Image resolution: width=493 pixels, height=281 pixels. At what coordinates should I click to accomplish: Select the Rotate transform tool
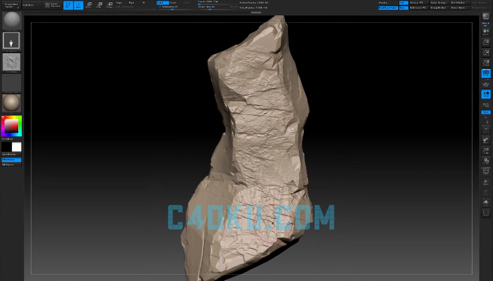(109, 5)
